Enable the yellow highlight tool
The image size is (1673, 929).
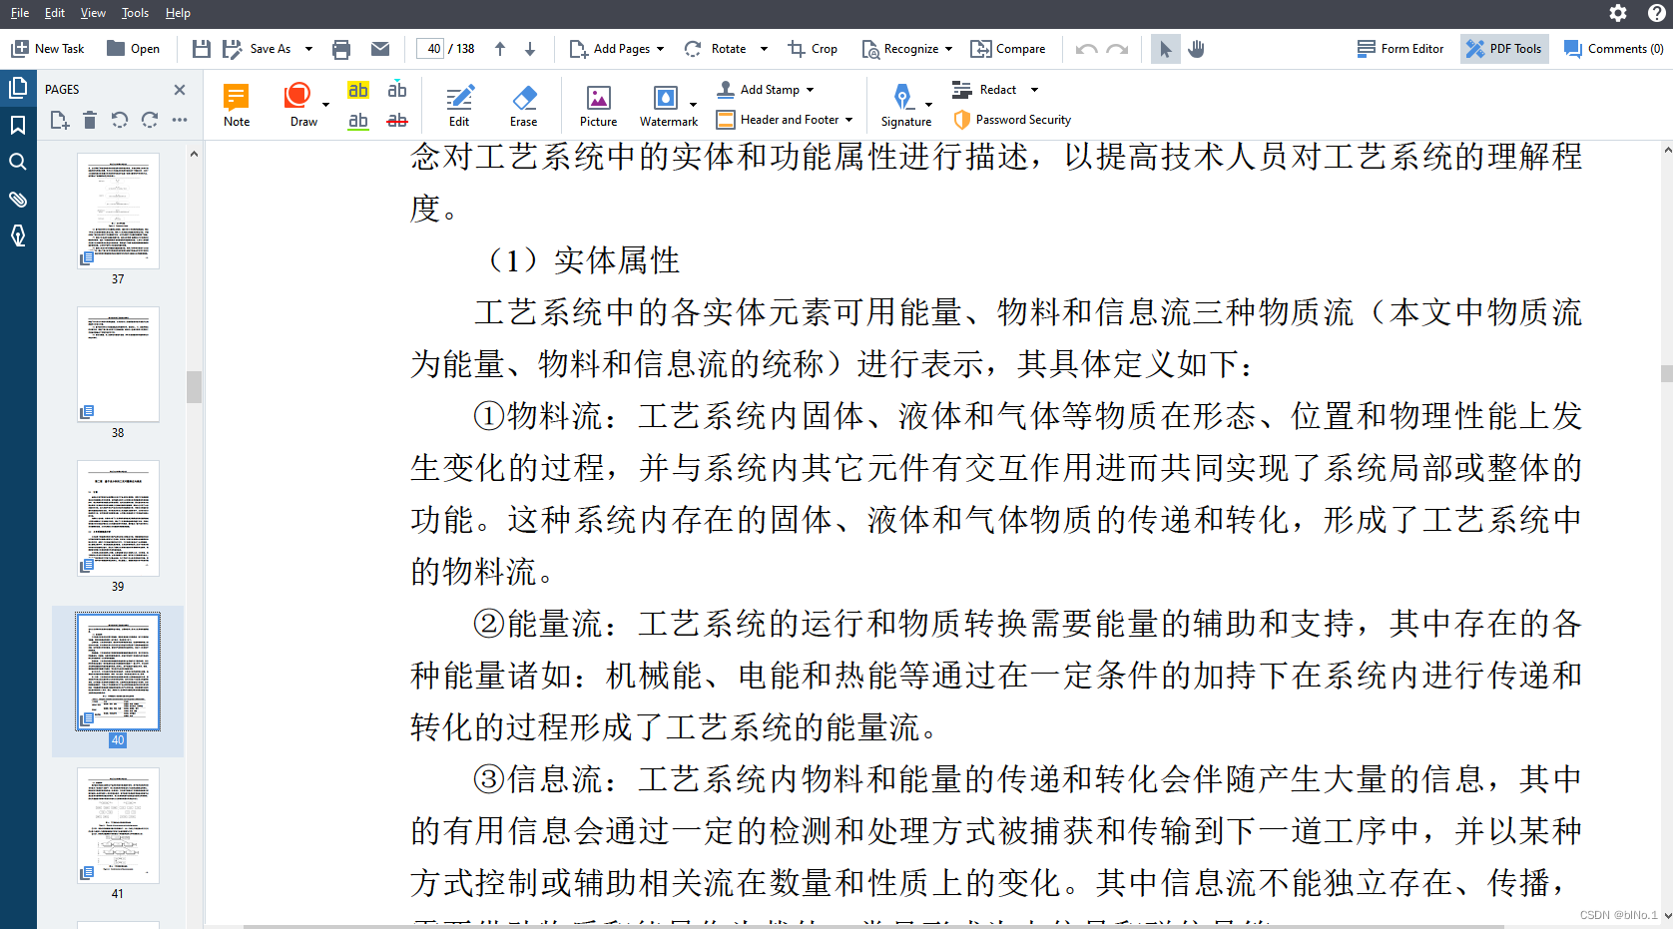(x=357, y=89)
